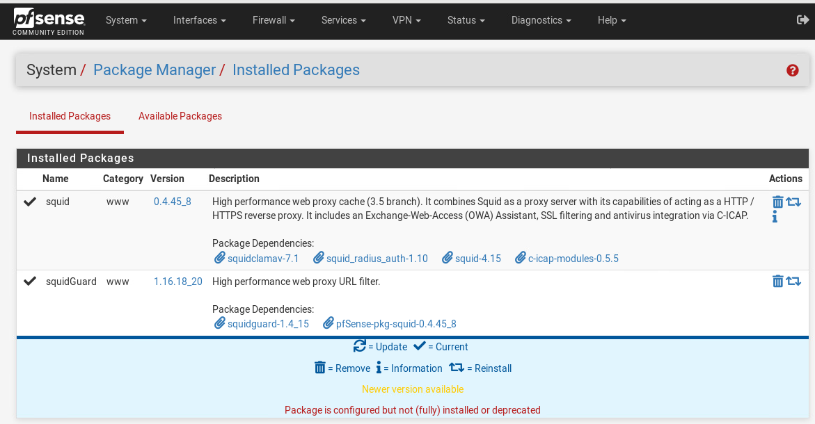Screen dimensions: 815x424
Task: Click the squidGuard package name cell
Action: (71, 282)
